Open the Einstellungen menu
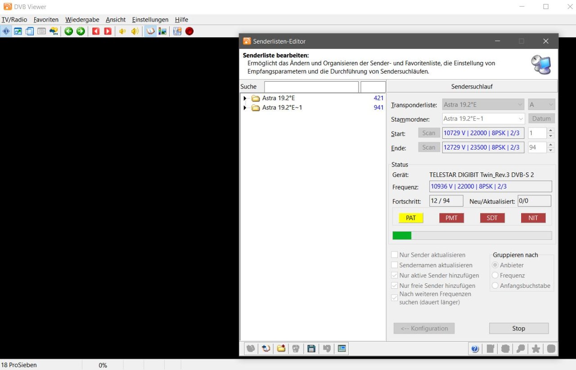Screen dimensions: 576x370 150,20
